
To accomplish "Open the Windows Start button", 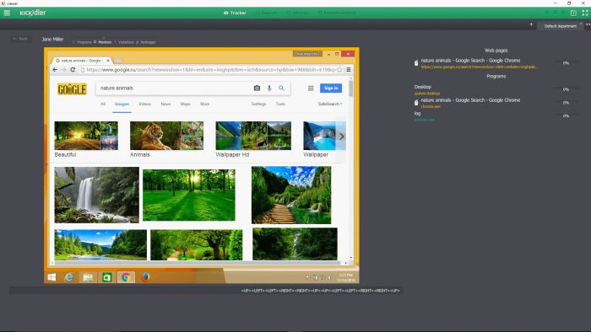I will pyautogui.click(x=52, y=277).
